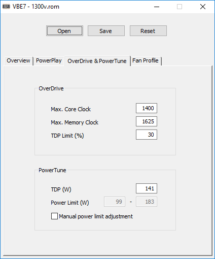Go to the Fan Profile tab
Screen dimensions: 215x259
coord(146,60)
